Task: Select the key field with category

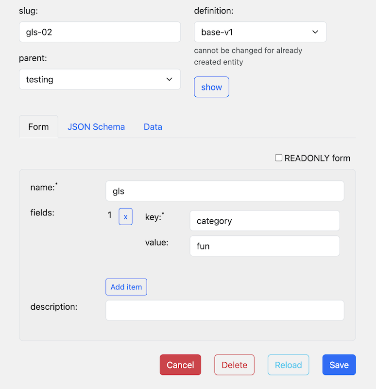Action: pos(264,221)
